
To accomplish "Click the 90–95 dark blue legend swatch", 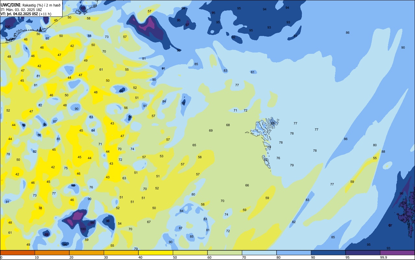I will pyautogui.click(x=328, y=253).
